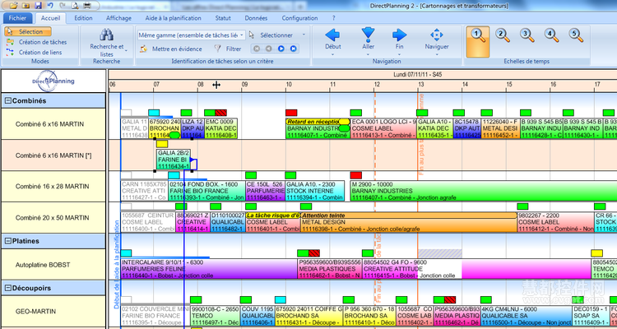Select INTERCALAIRE 9/10/11 - 6300 task bar
The image size is (617, 329).
209,269
